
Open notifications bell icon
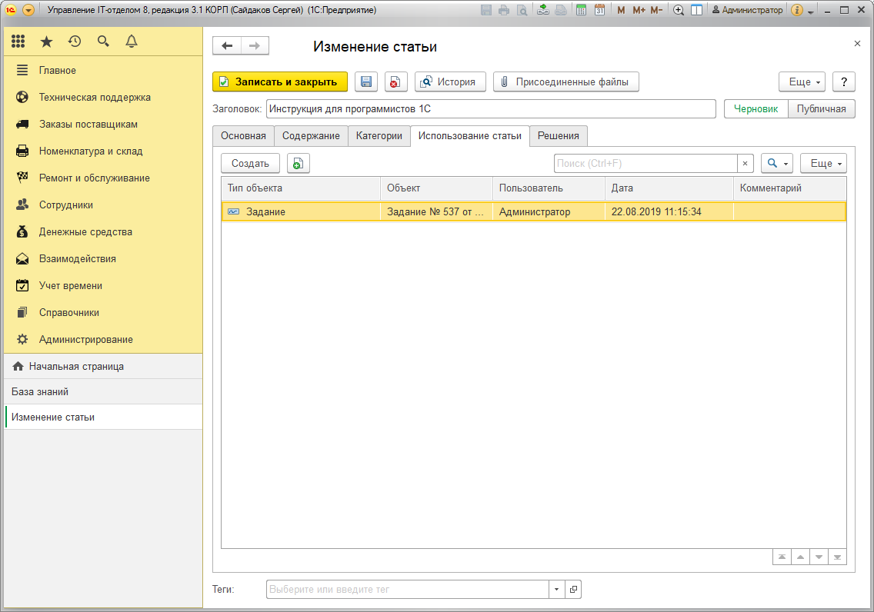tap(132, 42)
